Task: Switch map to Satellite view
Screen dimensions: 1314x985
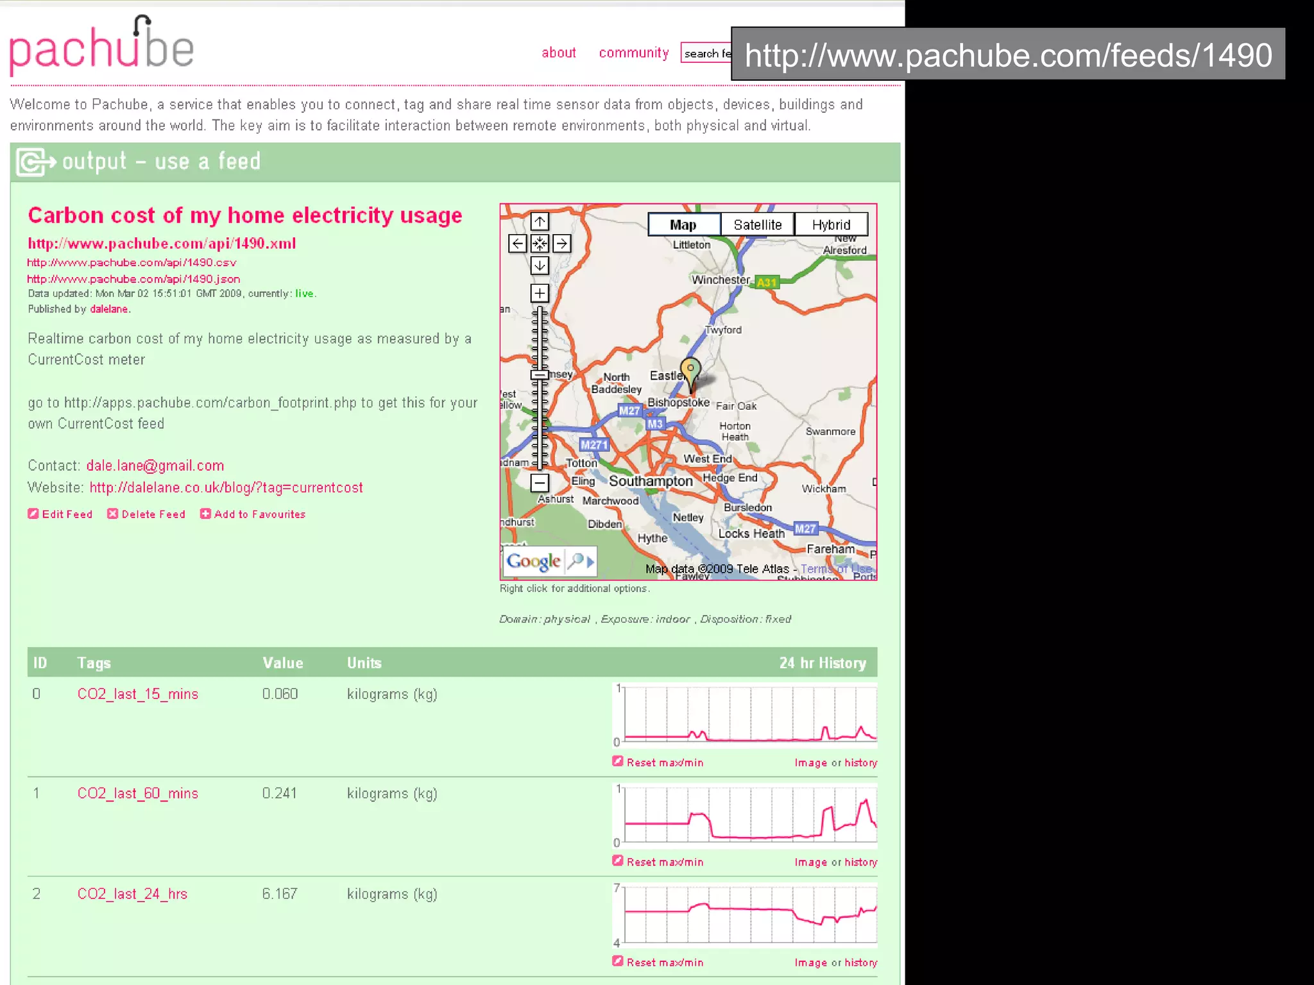Action: pyautogui.click(x=758, y=225)
